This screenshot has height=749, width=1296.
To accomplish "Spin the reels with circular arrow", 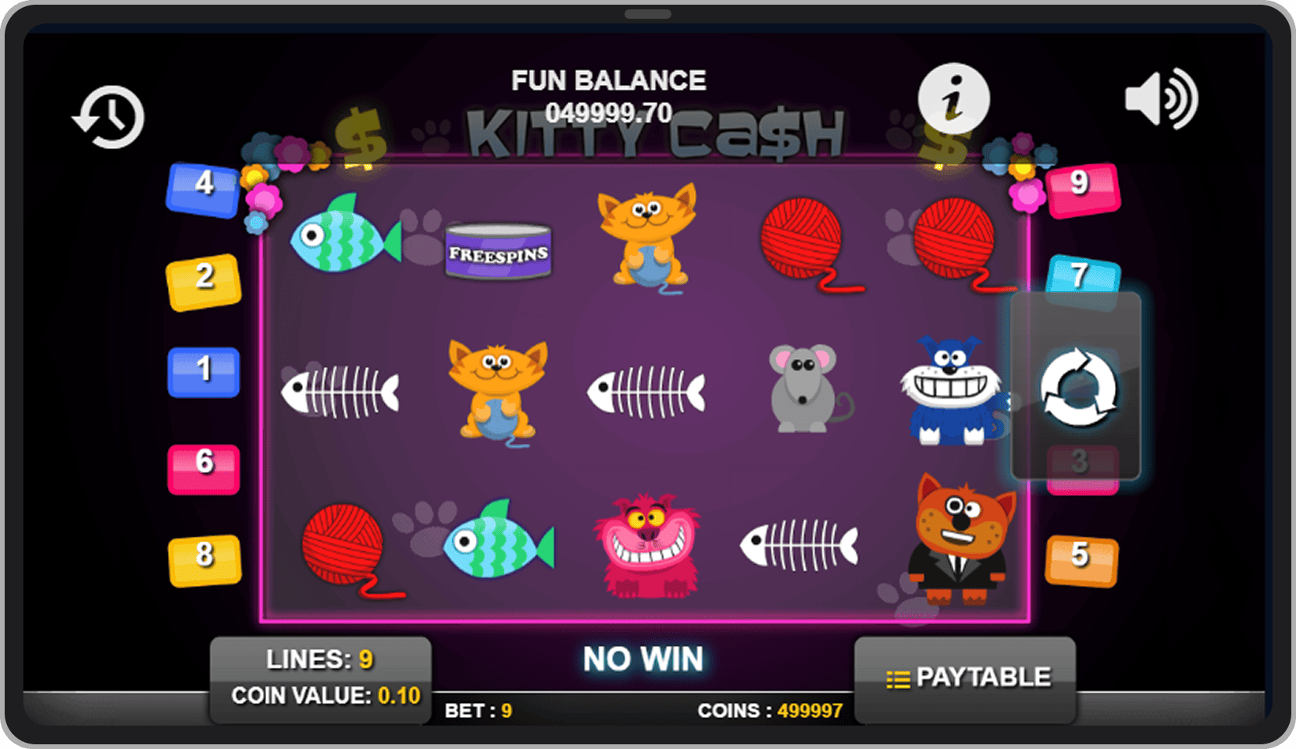I will tap(1077, 387).
